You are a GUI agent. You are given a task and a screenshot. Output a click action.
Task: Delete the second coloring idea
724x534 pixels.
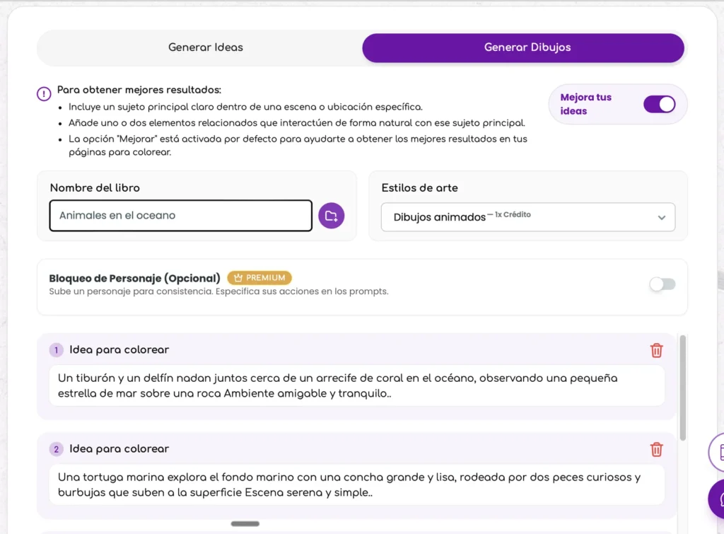click(656, 449)
